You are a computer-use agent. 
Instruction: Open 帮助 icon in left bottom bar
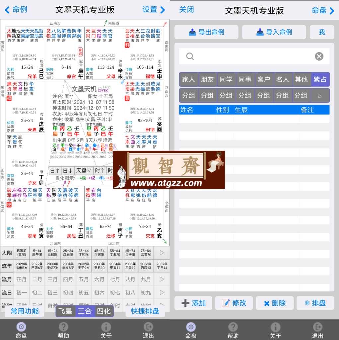pos(63,331)
